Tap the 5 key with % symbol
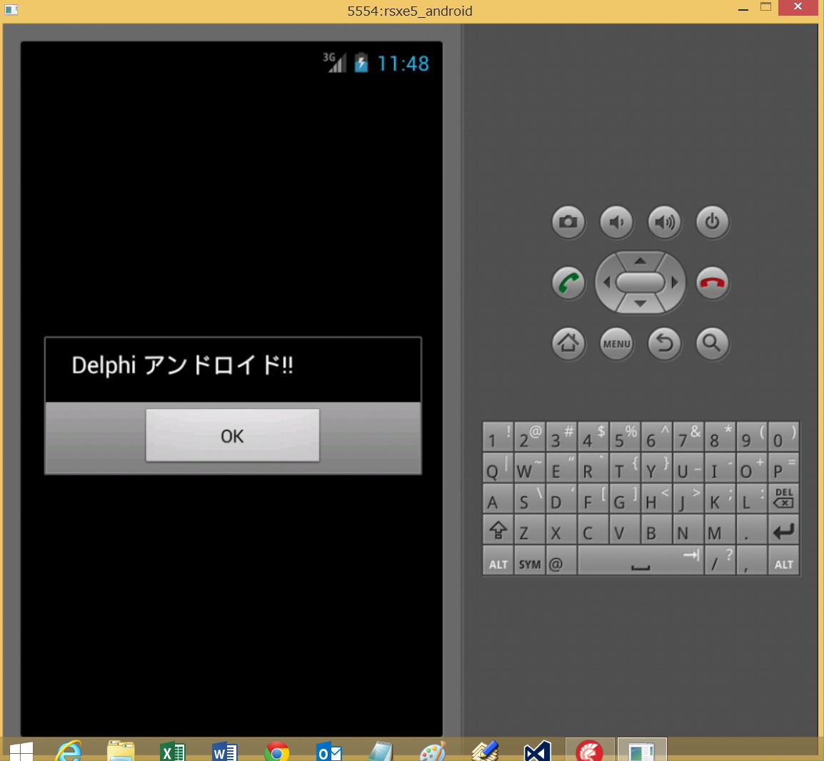The image size is (824, 761). click(x=625, y=437)
